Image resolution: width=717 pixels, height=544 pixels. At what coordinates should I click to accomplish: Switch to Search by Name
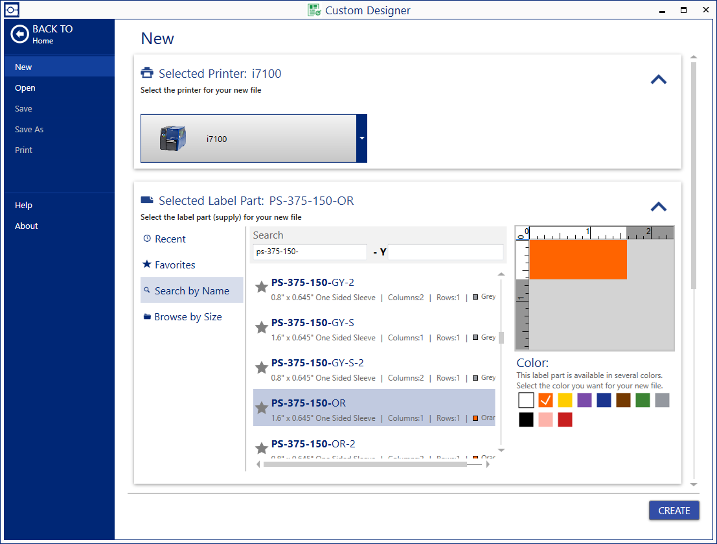(x=192, y=290)
